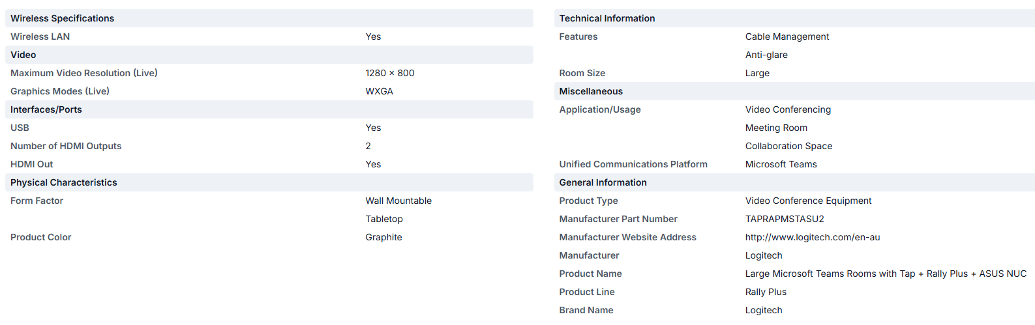The width and height of the screenshot is (1035, 325).
Task: Select the Microsoft Teams platform value
Action: pyautogui.click(x=781, y=164)
